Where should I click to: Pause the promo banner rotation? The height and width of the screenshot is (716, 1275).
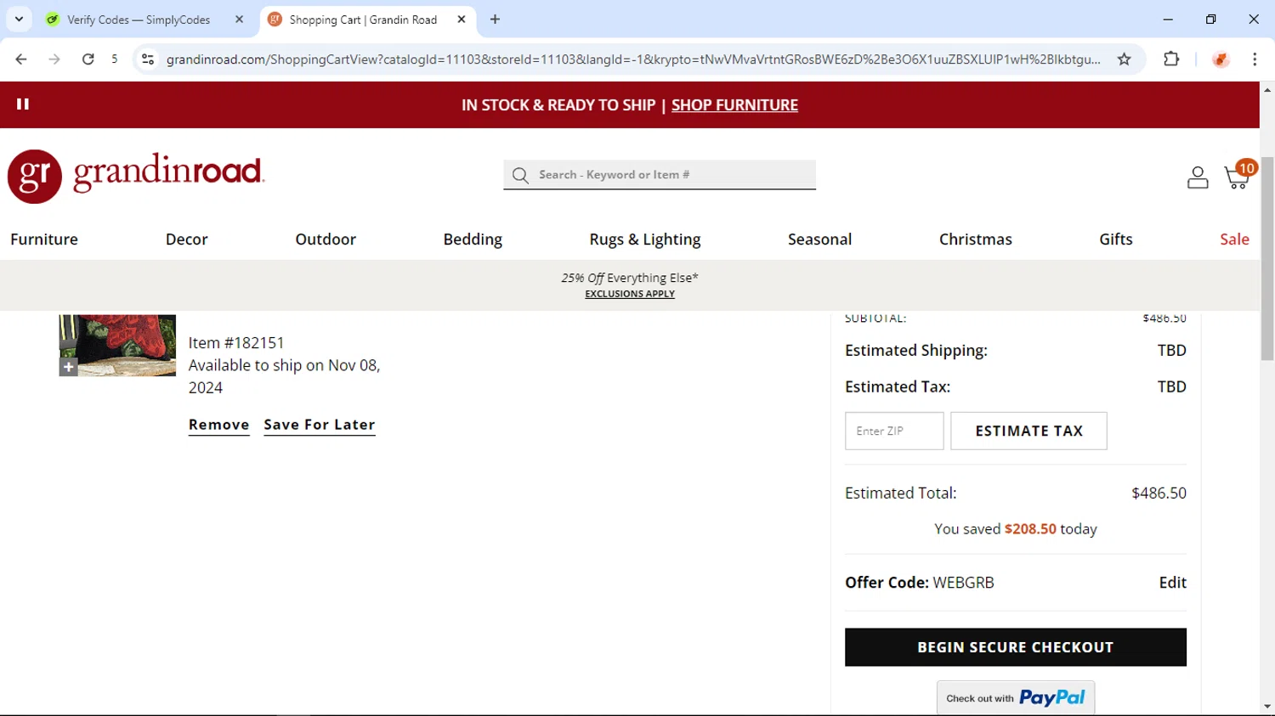tap(23, 104)
